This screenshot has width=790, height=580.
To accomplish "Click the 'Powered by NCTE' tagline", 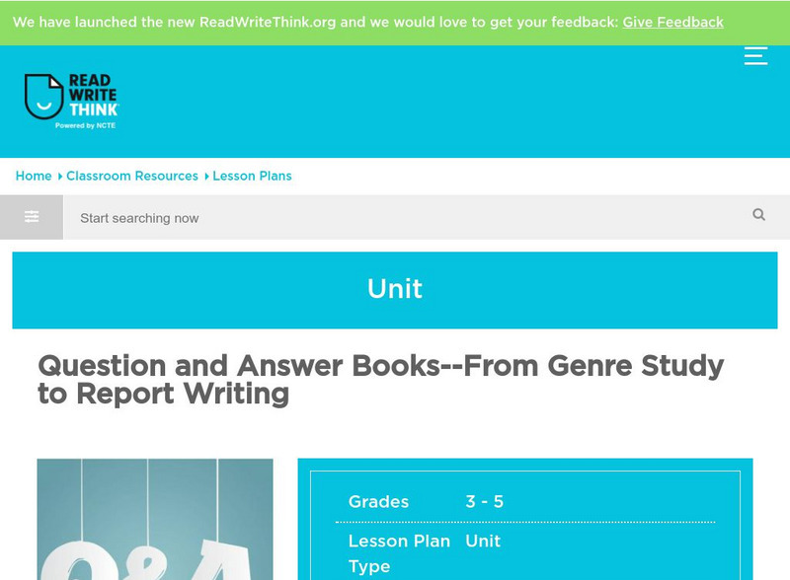I will (86, 126).
